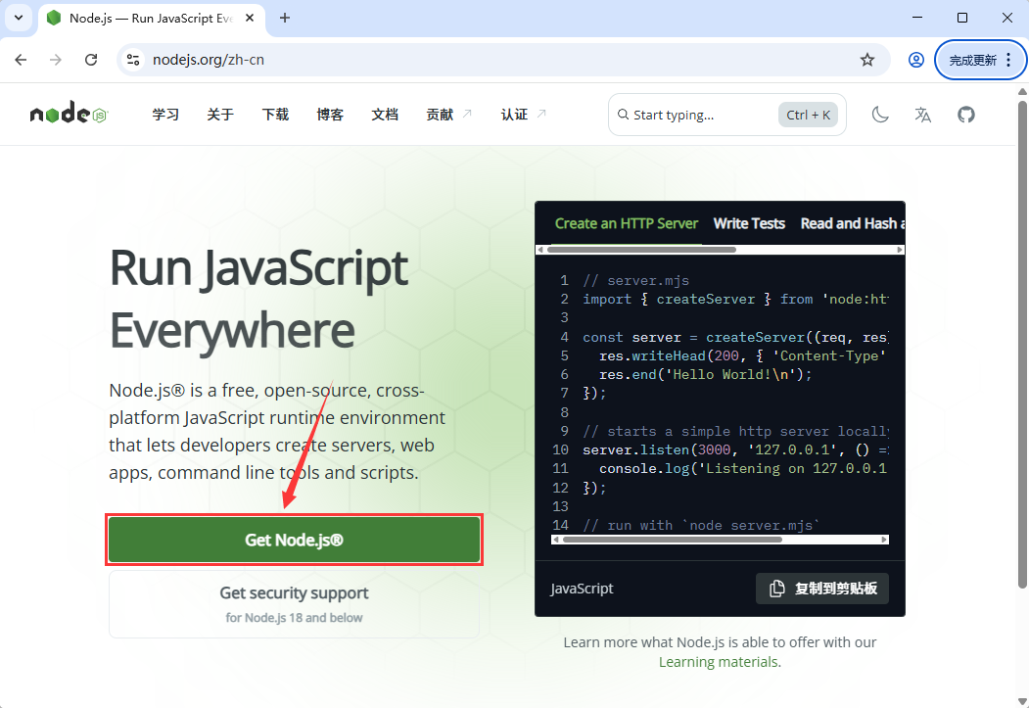The width and height of the screenshot is (1029, 708).
Task: Minimize the browser window
Action: coord(917,18)
